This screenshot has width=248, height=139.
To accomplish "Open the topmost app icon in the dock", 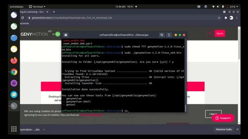I will (x=14, y=15).
